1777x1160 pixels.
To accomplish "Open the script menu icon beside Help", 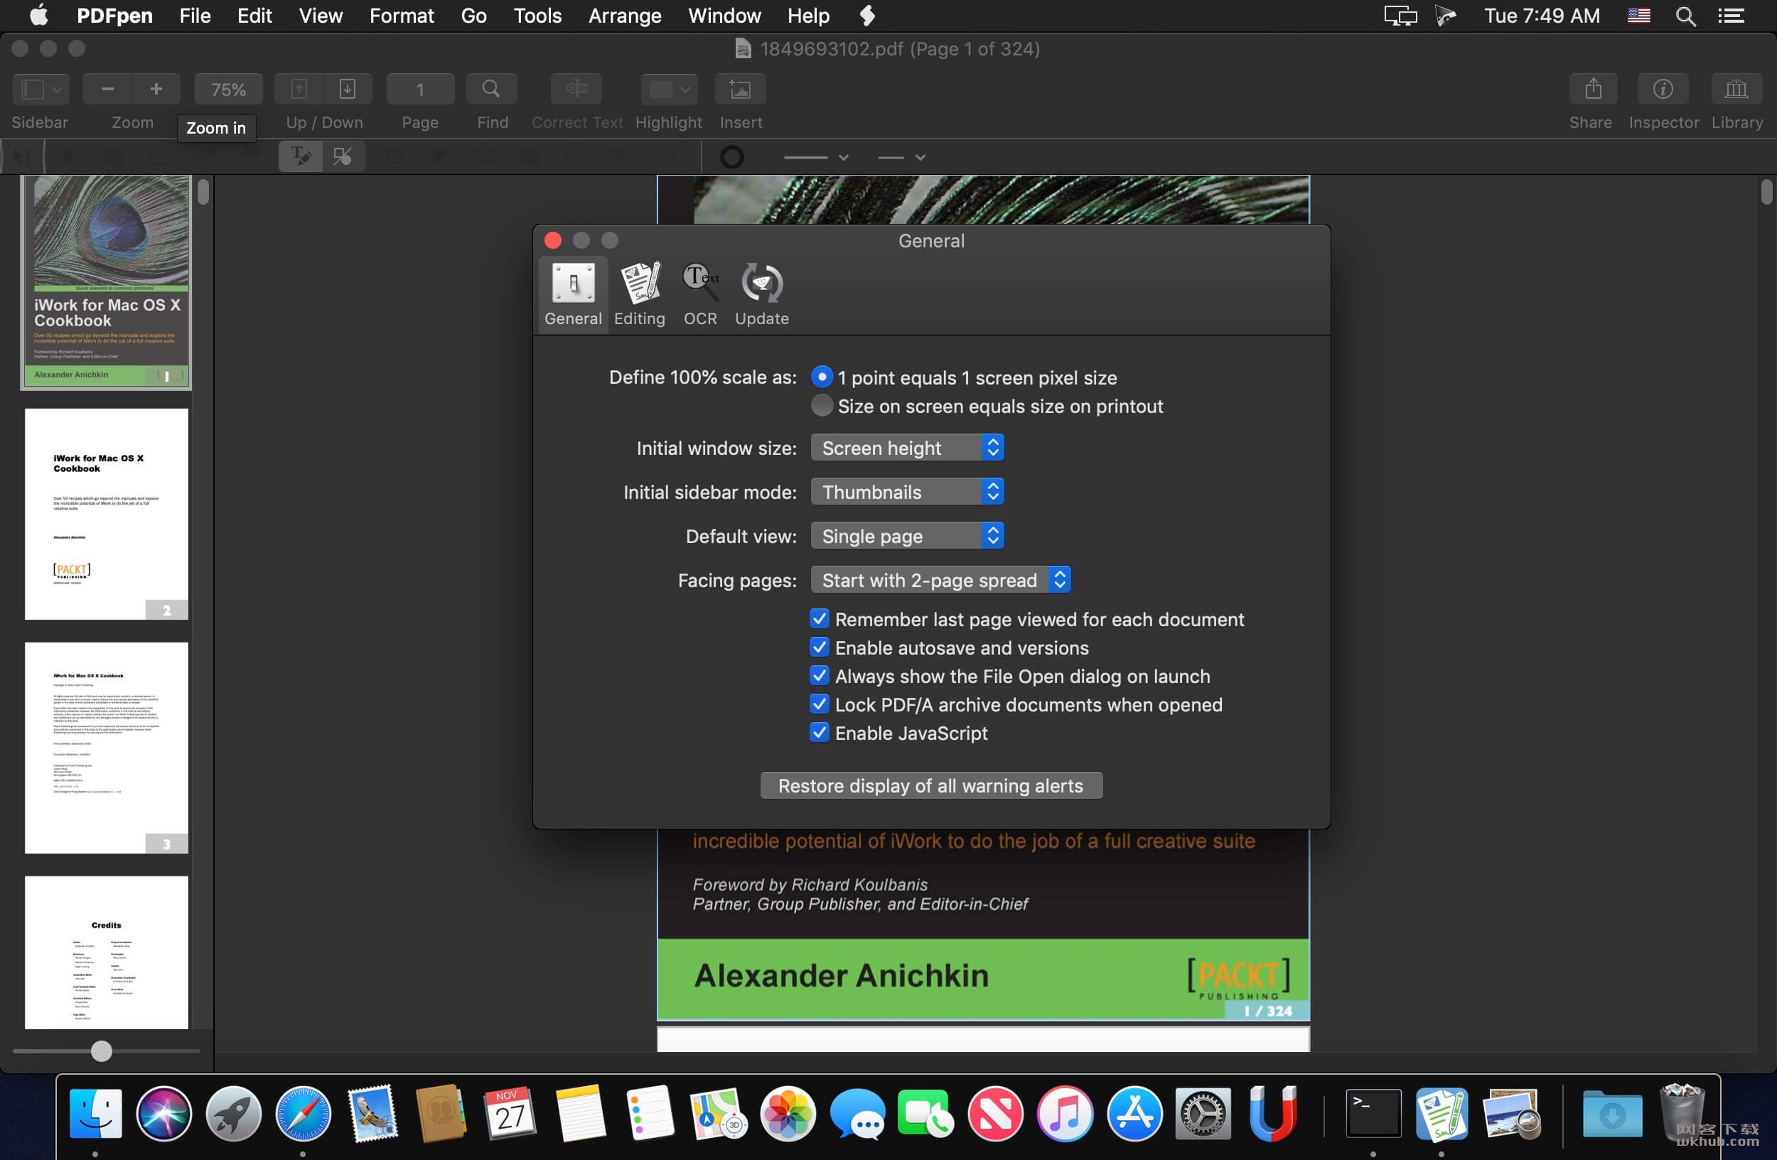I will [x=867, y=16].
